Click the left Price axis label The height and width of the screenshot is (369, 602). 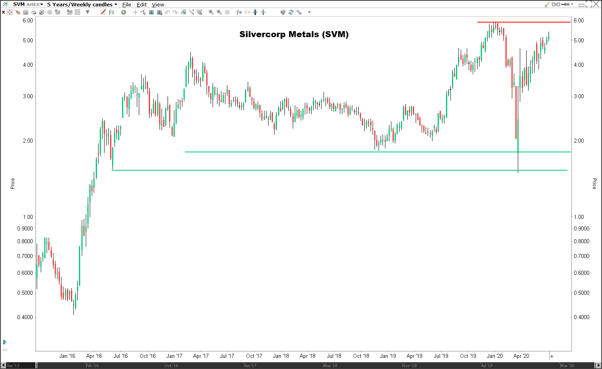coord(13,184)
